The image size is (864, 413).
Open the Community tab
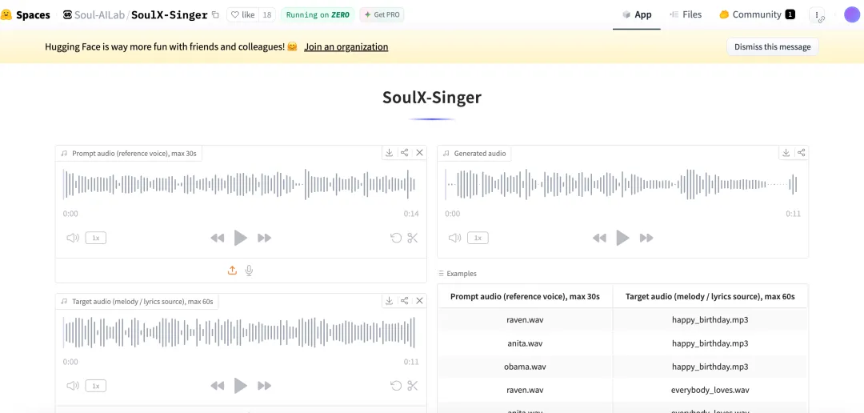757,15
